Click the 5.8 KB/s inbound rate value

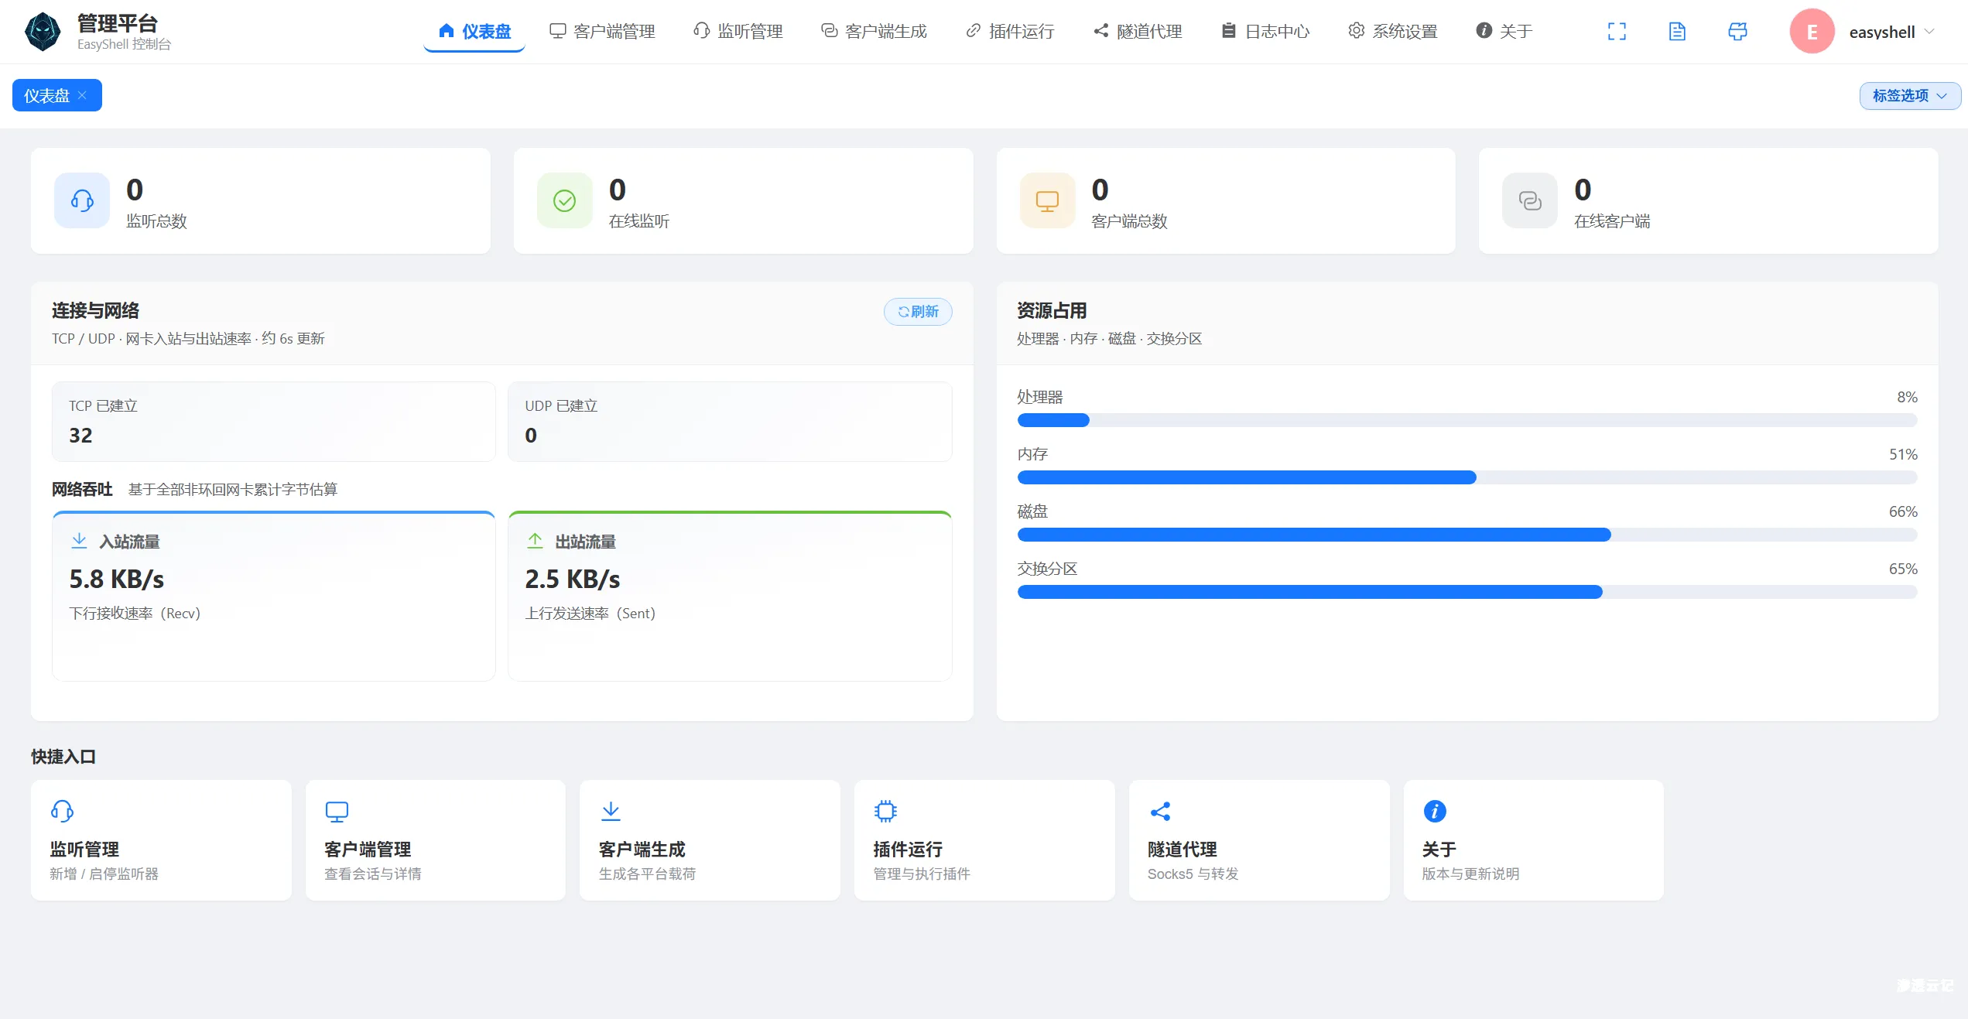[117, 579]
